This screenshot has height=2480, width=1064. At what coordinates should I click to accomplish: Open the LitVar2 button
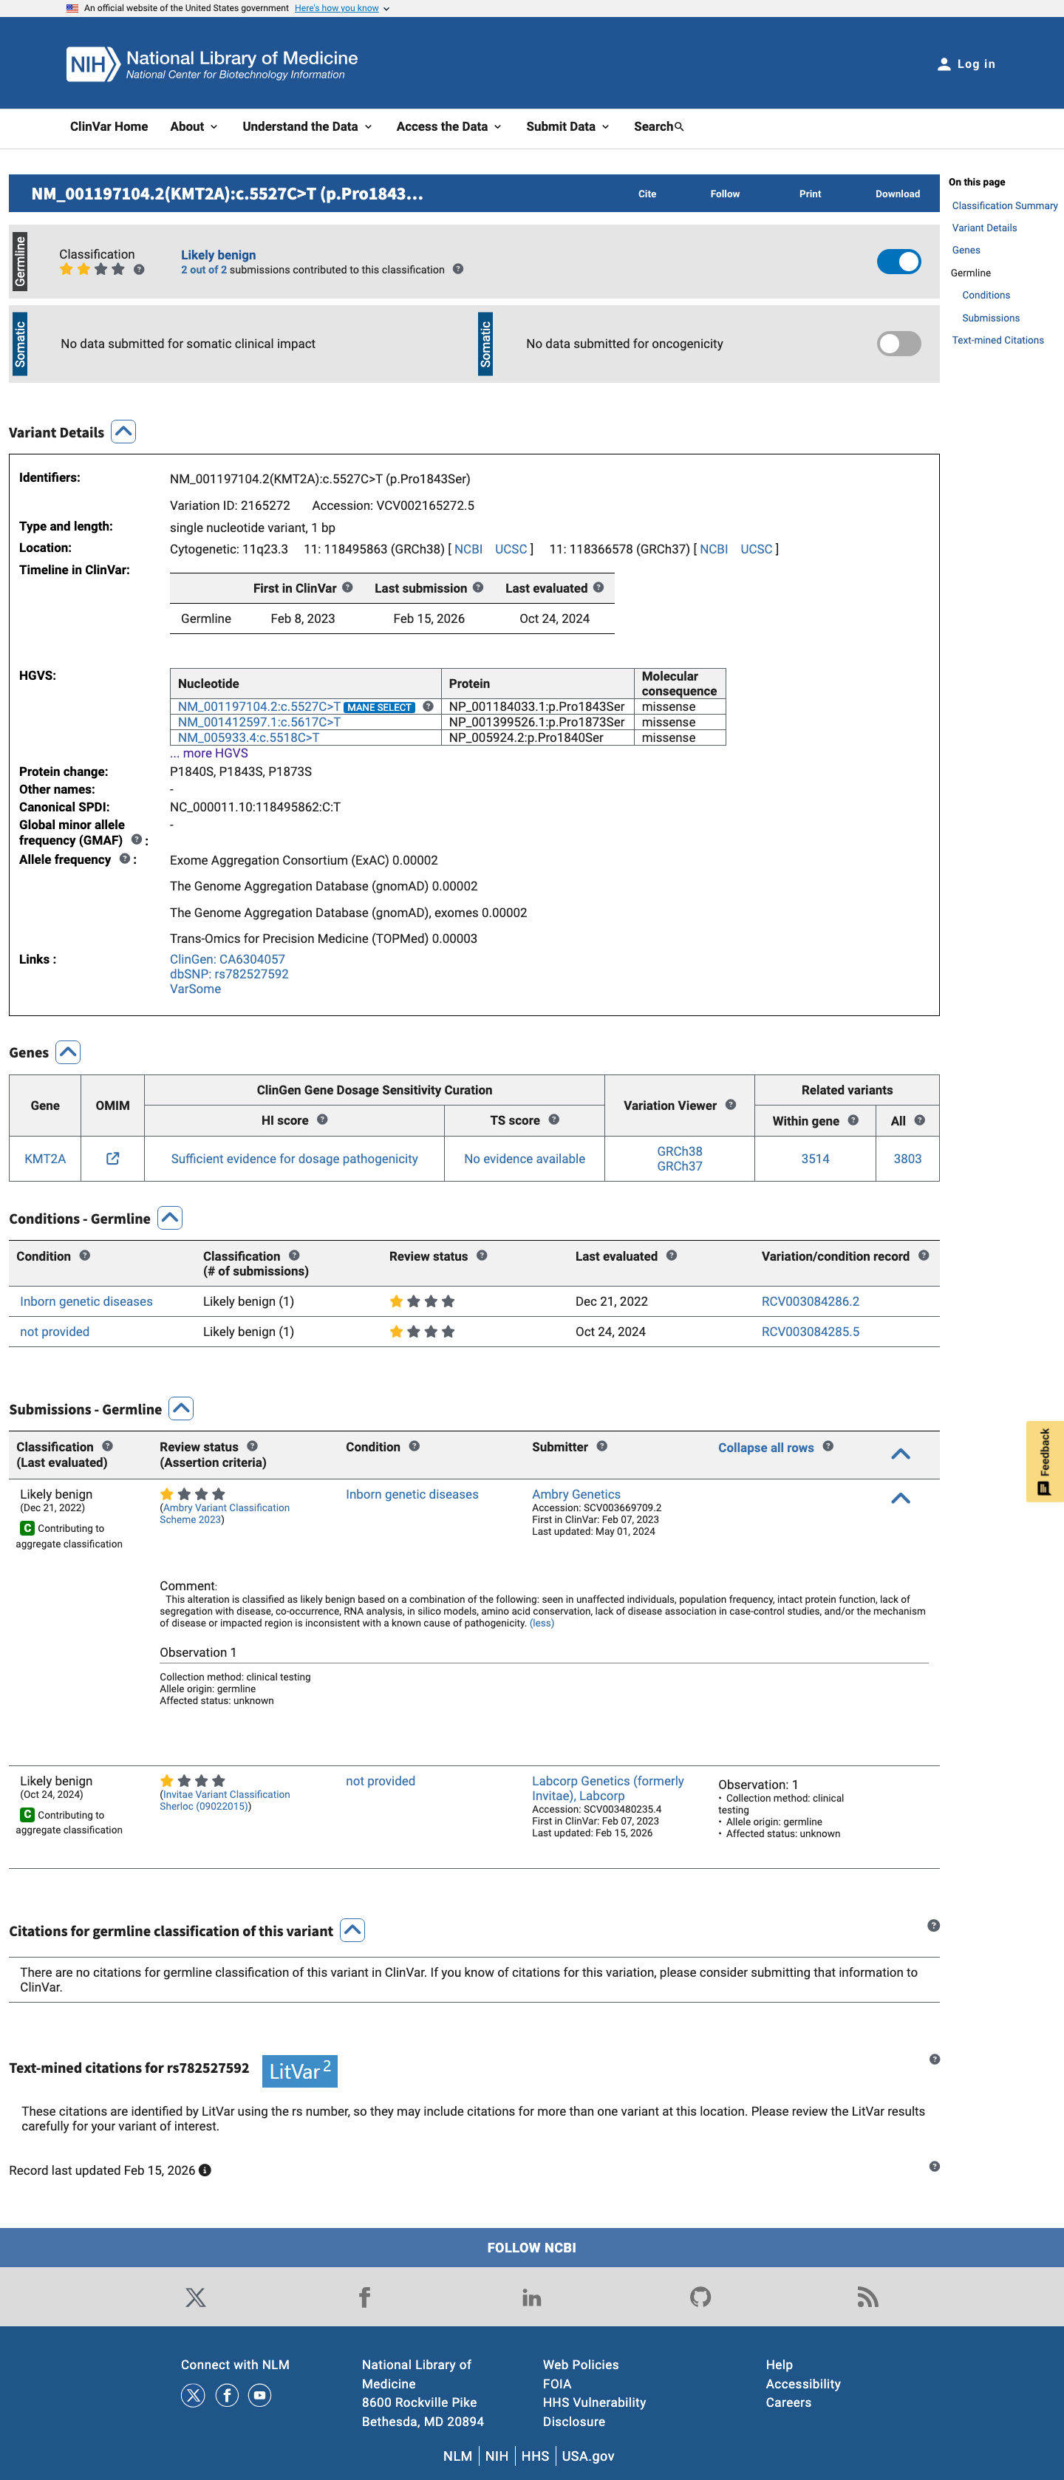click(299, 2071)
